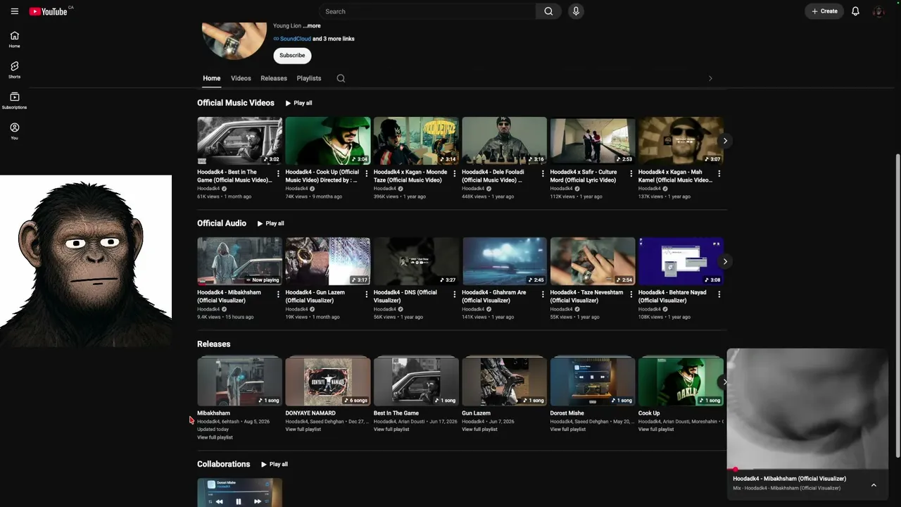Open 'Hoodadk4 x Kagan - Moonde Taze' title
The height and width of the screenshot is (507, 901).
coord(410,176)
